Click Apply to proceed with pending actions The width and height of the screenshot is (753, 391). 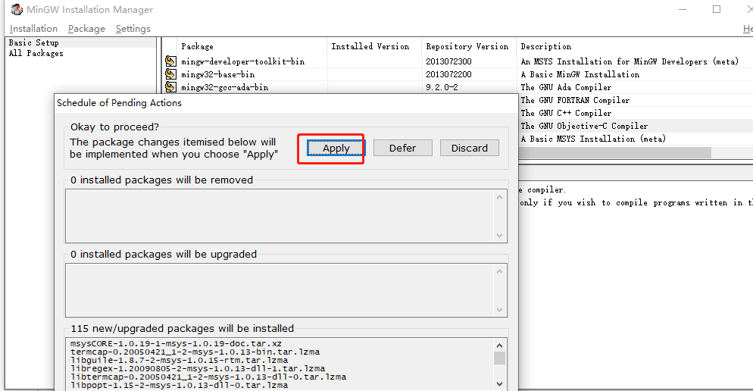point(336,148)
